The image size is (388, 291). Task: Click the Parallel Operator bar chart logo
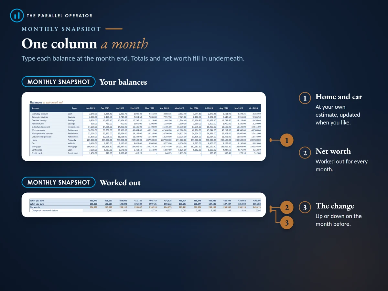click(x=17, y=15)
